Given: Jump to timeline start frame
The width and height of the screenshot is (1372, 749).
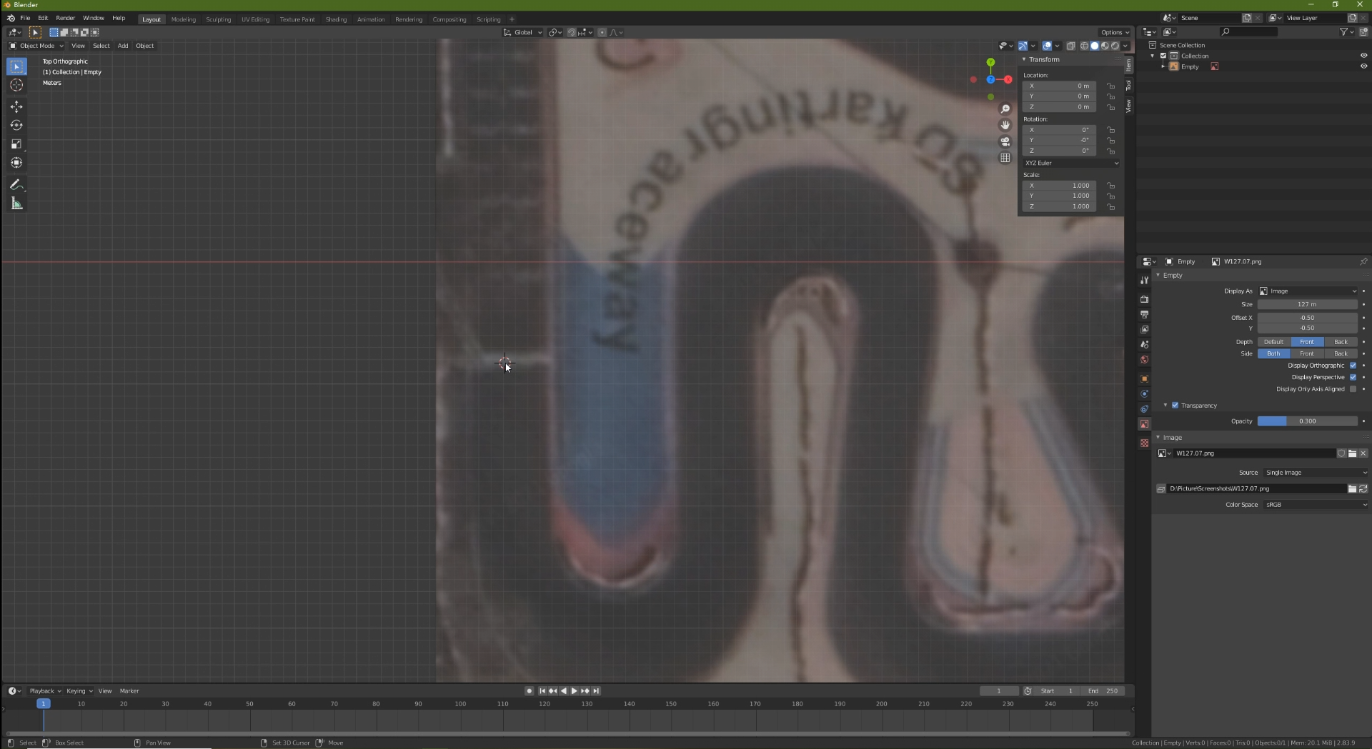Looking at the screenshot, I should (x=542, y=691).
